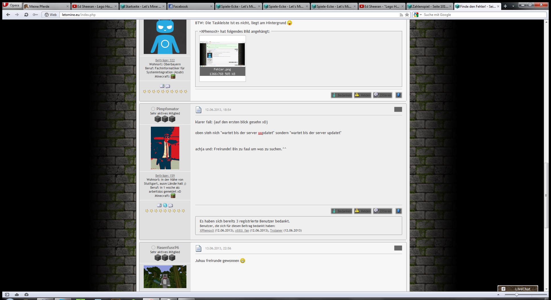Open the Opera main menu

click(x=12, y=5)
